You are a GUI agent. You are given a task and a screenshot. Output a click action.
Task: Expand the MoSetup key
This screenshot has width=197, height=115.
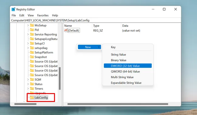(x=28, y=25)
